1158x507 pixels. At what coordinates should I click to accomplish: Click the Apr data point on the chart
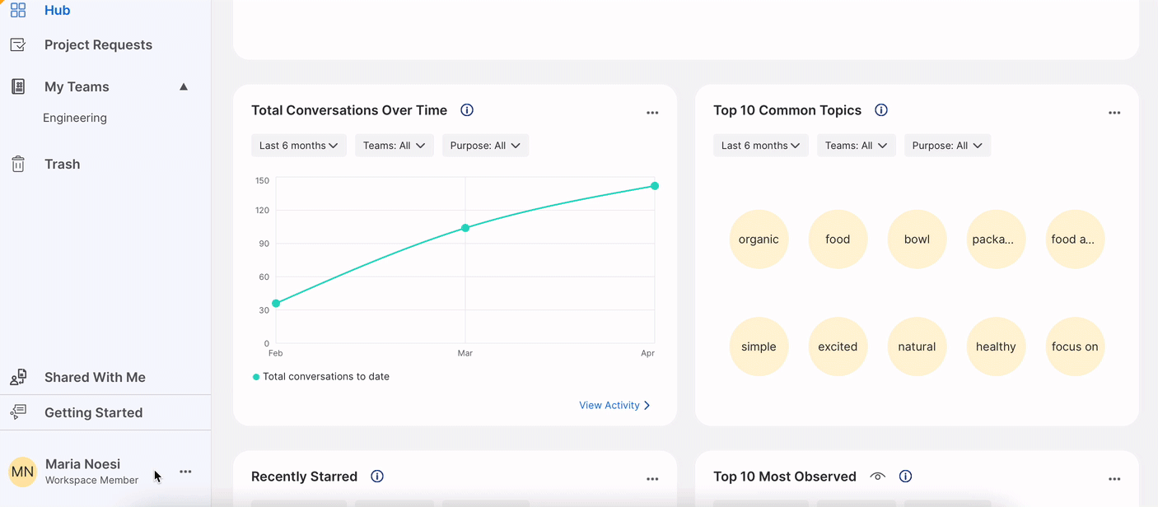click(655, 186)
